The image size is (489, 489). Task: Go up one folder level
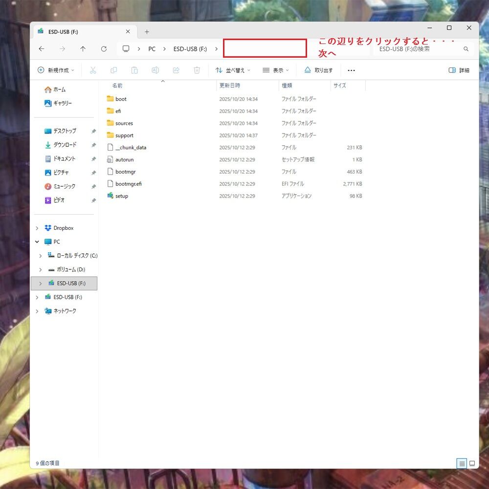click(x=83, y=49)
